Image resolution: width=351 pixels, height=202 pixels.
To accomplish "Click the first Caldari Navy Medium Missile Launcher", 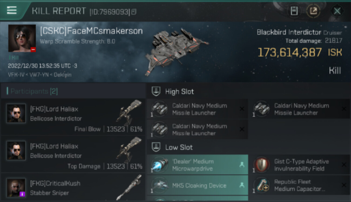I will tap(197, 109).
